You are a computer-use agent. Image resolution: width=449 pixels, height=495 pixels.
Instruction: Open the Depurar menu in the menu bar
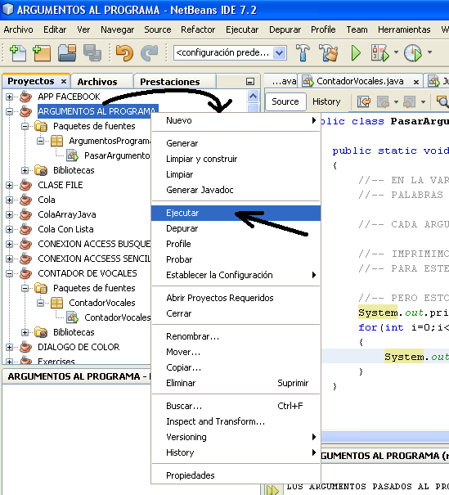click(x=285, y=29)
